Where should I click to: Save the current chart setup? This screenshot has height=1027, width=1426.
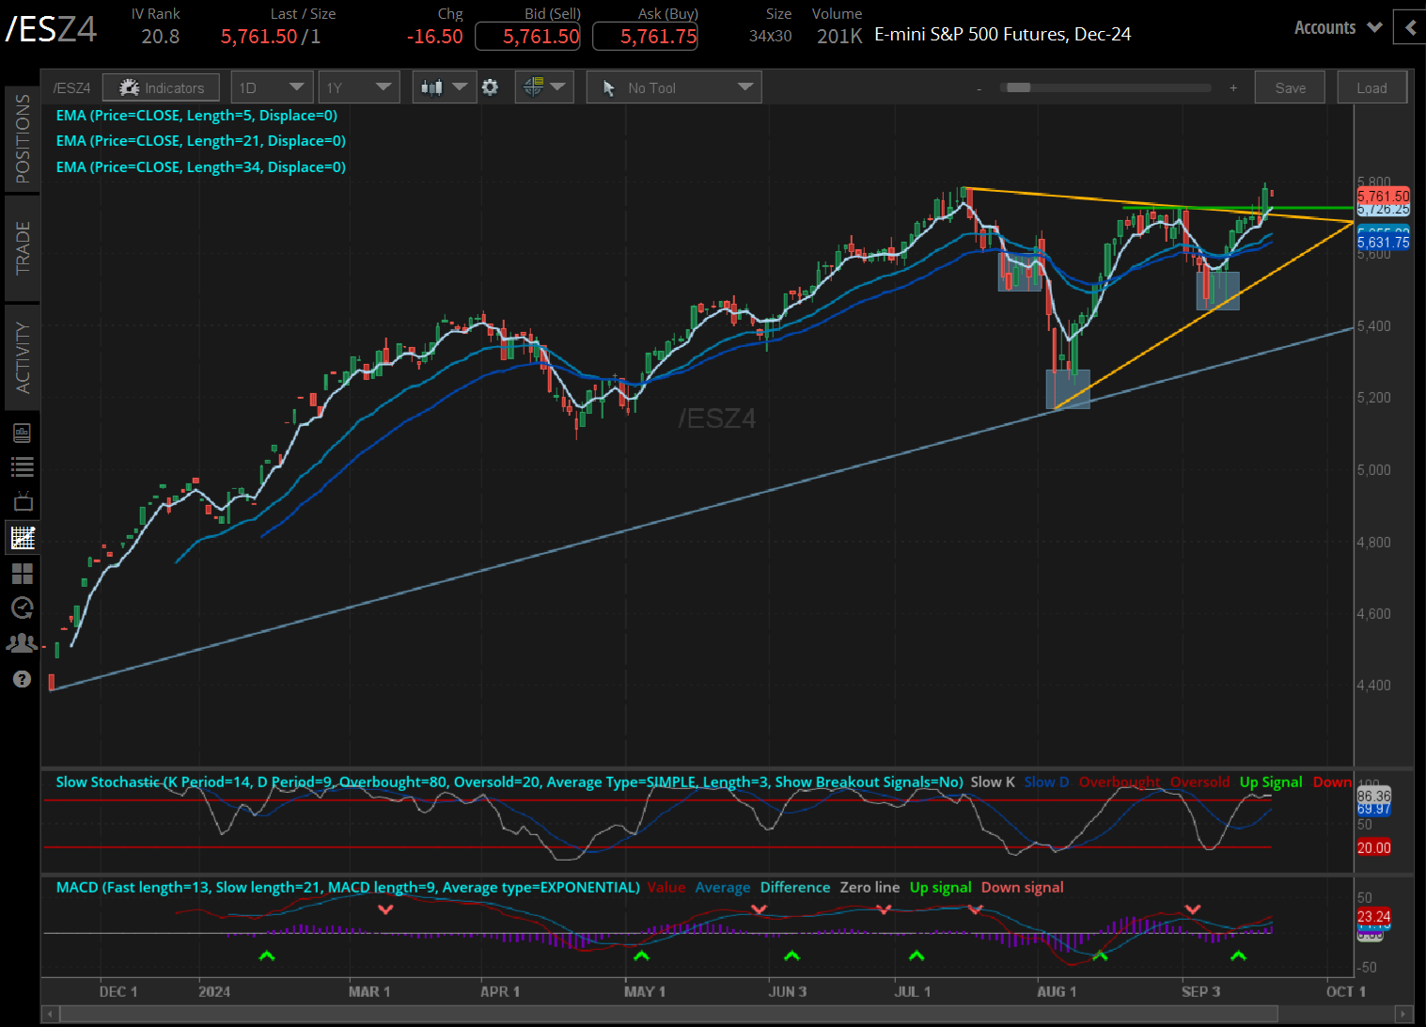click(x=1289, y=87)
